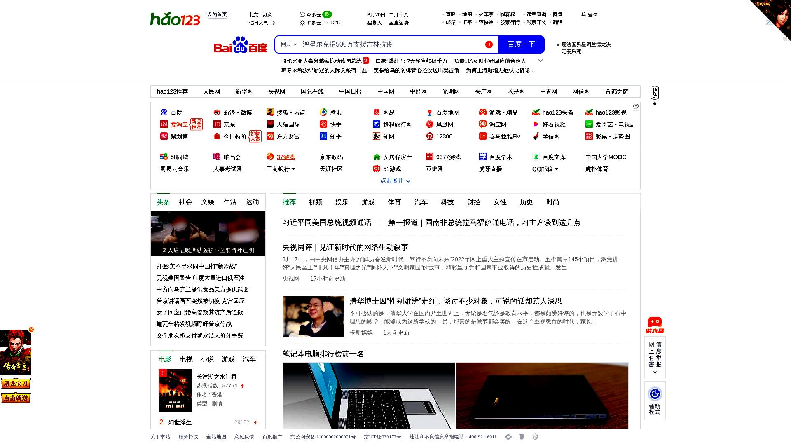Open the 喜马拉雅FM icon
Image resolution: width=791 pixels, height=445 pixels.
(x=483, y=136)
